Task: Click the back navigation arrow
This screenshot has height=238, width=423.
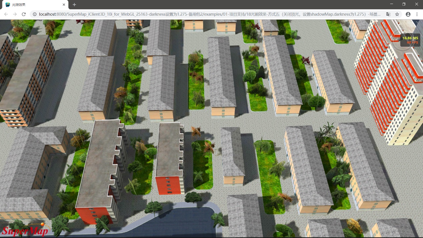Action: click(x=6, y=14)
